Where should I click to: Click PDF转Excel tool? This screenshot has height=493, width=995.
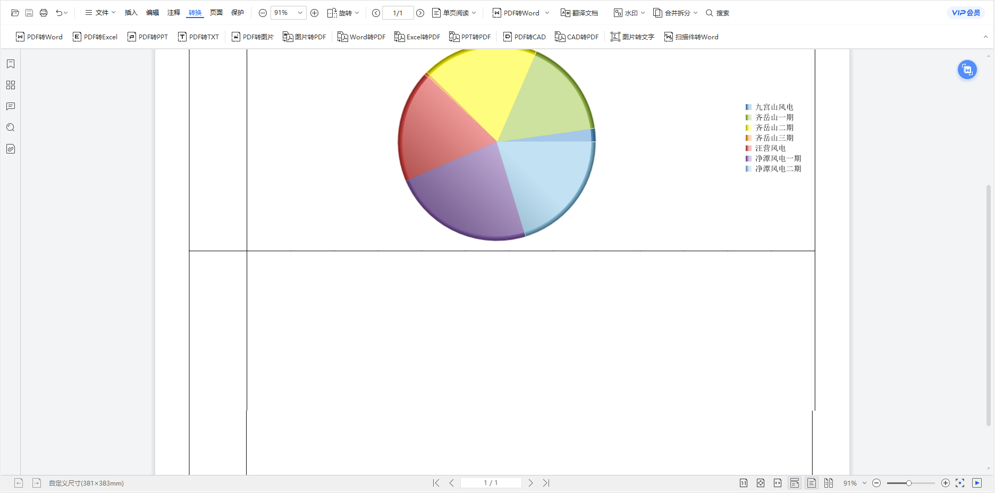[x=95, y=37]
